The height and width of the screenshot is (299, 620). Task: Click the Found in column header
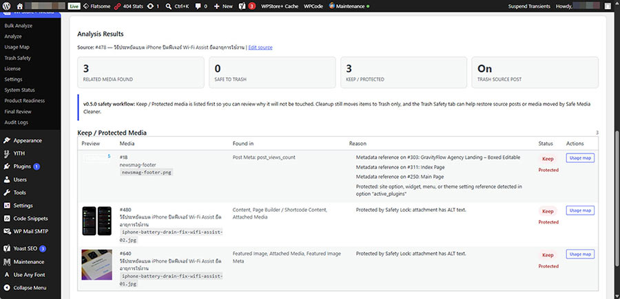(242, 144)
